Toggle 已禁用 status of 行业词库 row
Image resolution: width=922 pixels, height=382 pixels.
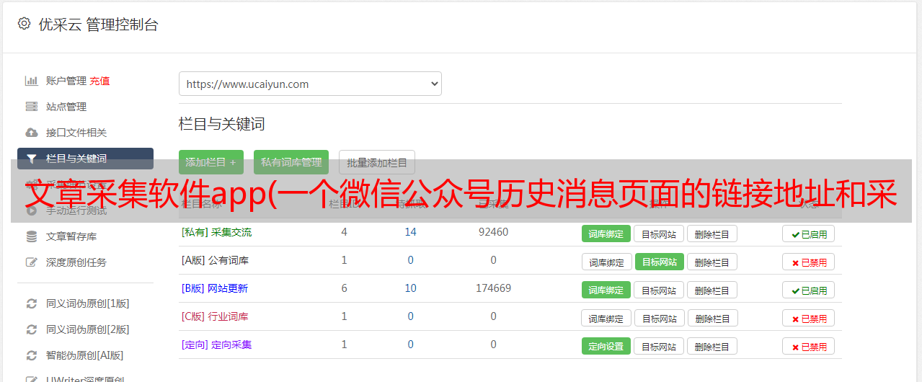point(808,318)
